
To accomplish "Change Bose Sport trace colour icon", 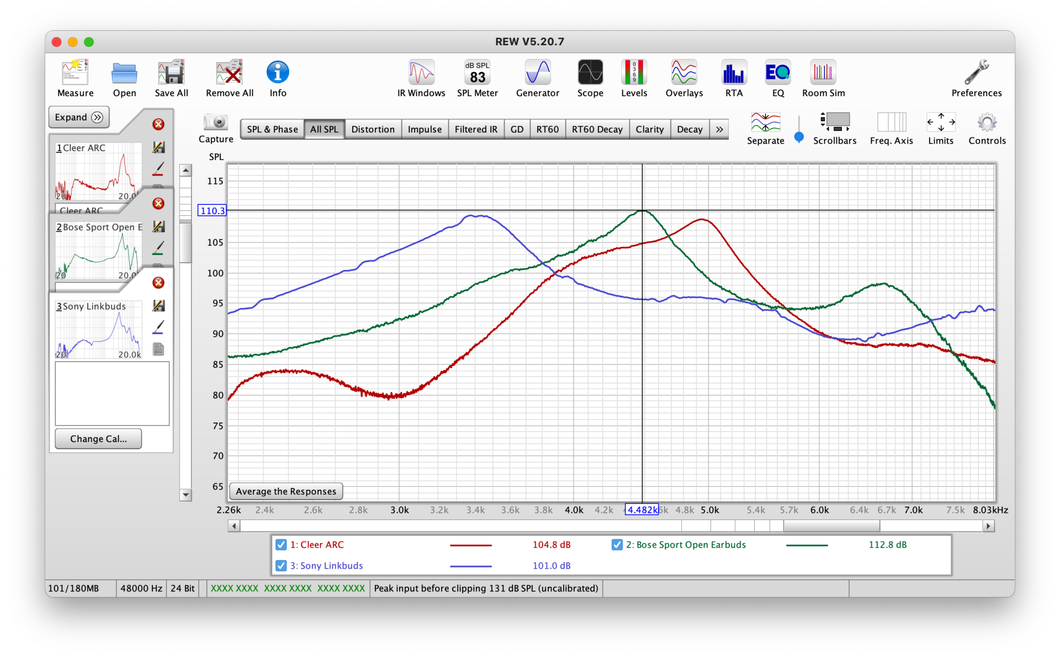I will 158,248.
